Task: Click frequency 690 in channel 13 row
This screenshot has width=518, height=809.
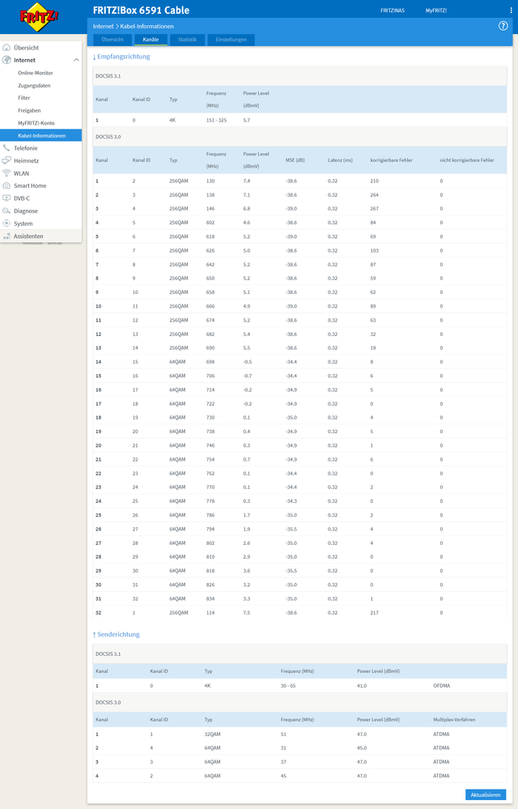Action: (x=210, y=348)
